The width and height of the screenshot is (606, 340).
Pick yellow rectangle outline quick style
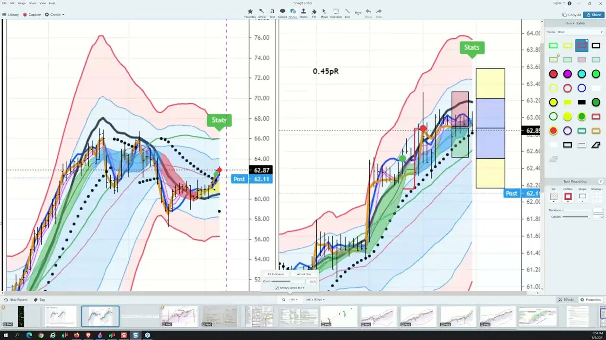tap(567, 46)
